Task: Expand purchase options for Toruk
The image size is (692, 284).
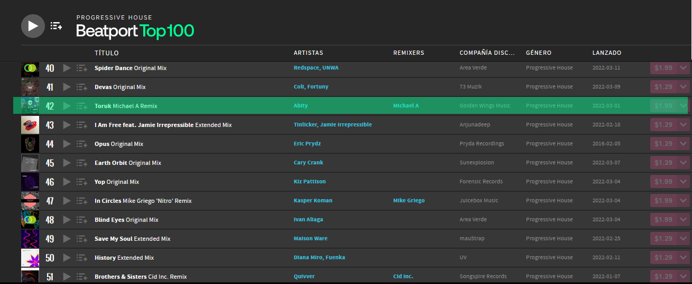Action: coord(683,106)
